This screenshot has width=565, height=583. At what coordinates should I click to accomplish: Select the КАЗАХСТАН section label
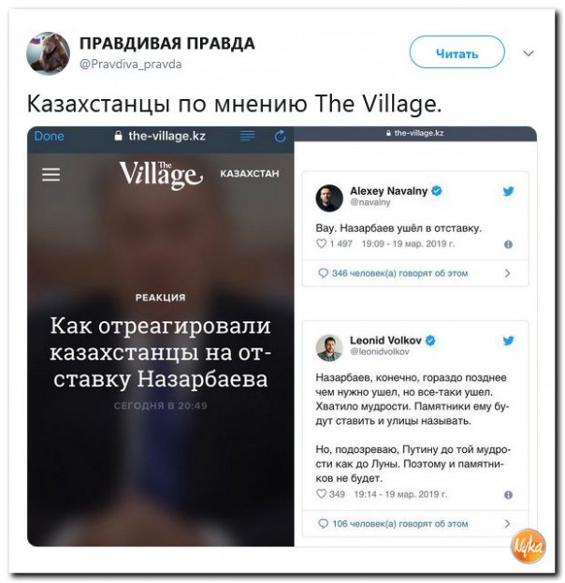tap(250, 174)
